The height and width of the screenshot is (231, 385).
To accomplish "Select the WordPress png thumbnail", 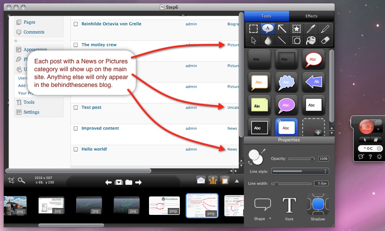I will pyautogui.click(x=164, y=205).
